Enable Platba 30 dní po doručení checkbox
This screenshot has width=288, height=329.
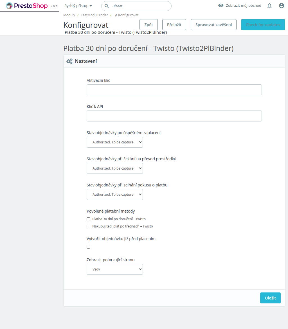pyautogui.click(x=89, y=219)
